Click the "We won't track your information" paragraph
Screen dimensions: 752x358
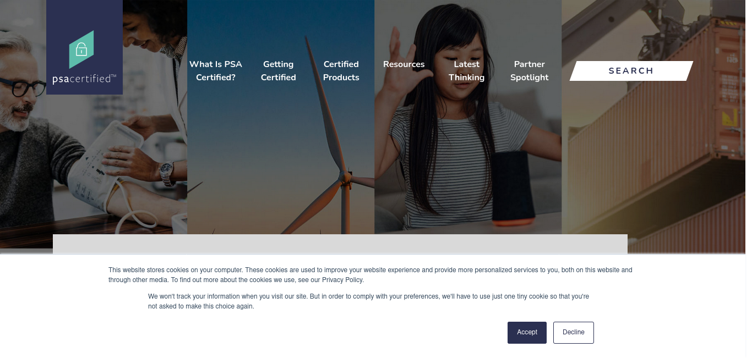369,301
